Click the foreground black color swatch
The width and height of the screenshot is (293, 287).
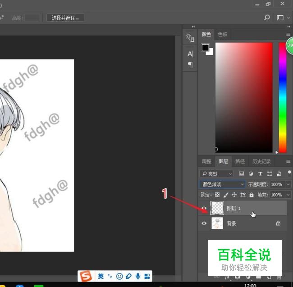point(205,47)
